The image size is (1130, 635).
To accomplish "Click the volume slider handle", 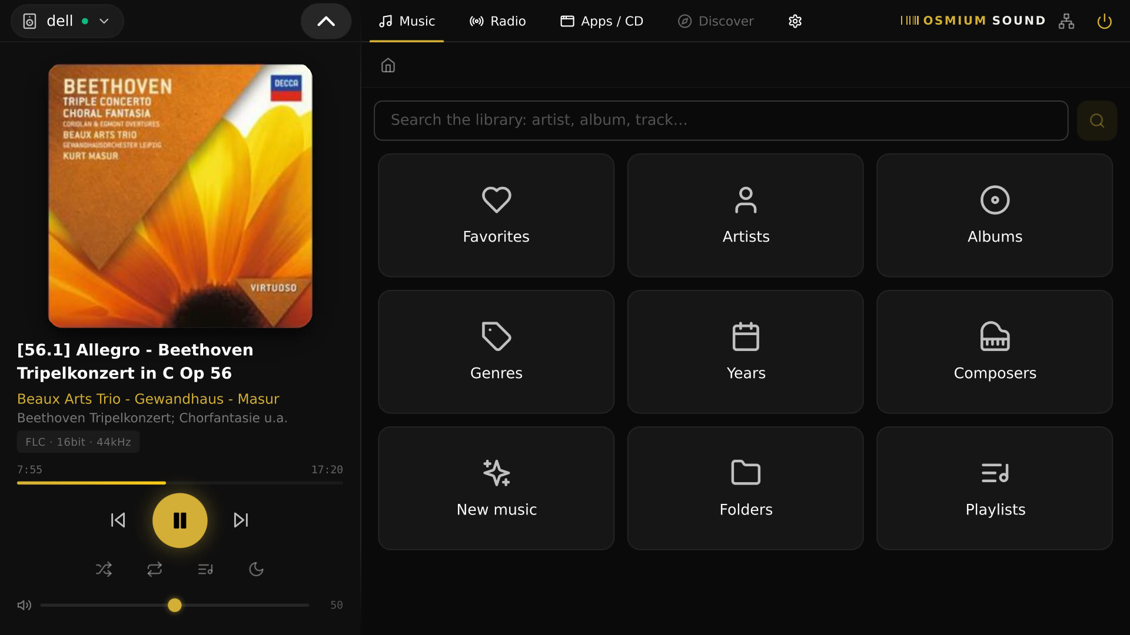I will click(175, 605).
